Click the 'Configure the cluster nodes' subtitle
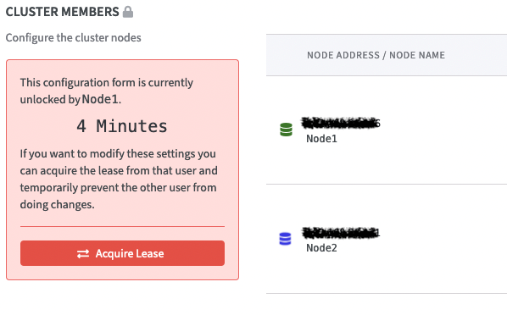 [x=74, y=38]
